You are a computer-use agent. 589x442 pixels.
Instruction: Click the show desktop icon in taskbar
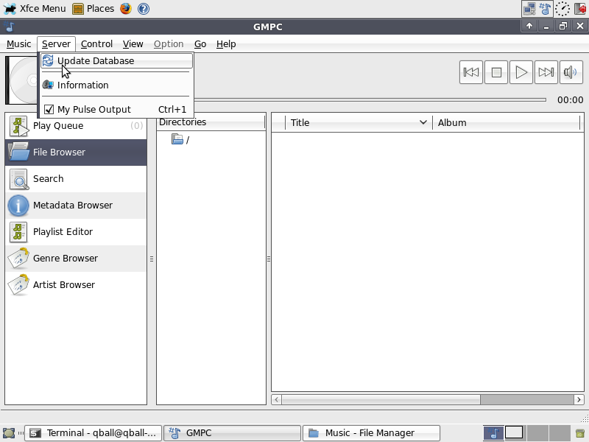pyautogui.click(x=9, y=433)
